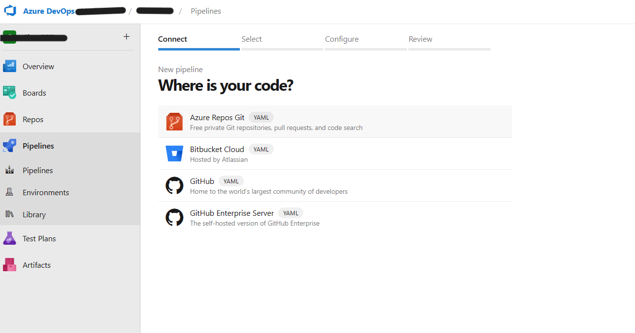
Task: Click YAML badge next to Bitbucket Cloud
Action: [x=261, y=150]
